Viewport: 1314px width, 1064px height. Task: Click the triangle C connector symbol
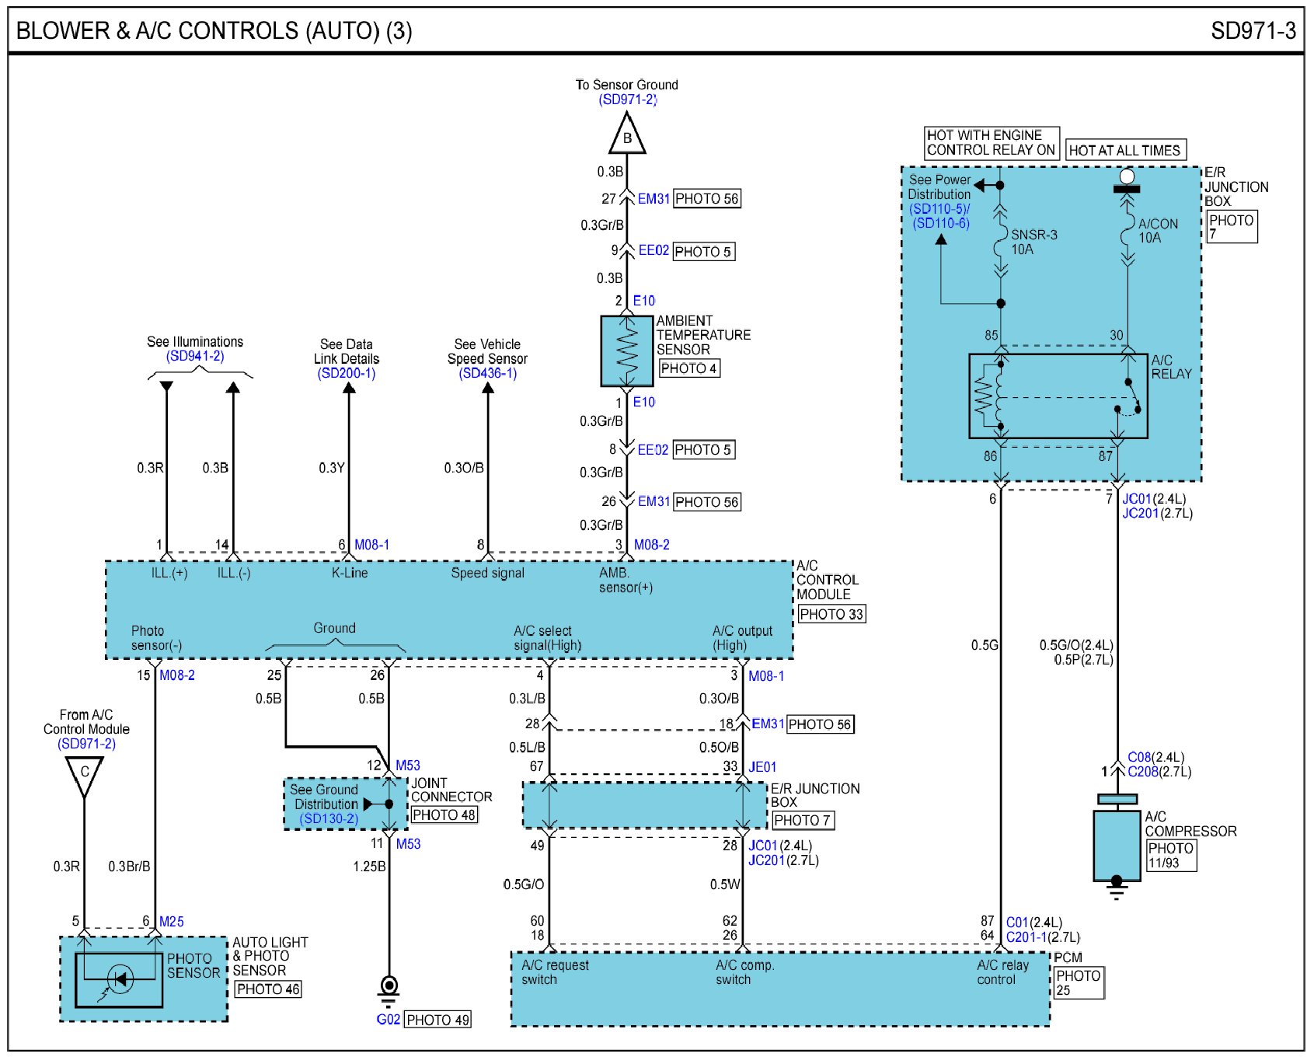[x=84, y=774]
